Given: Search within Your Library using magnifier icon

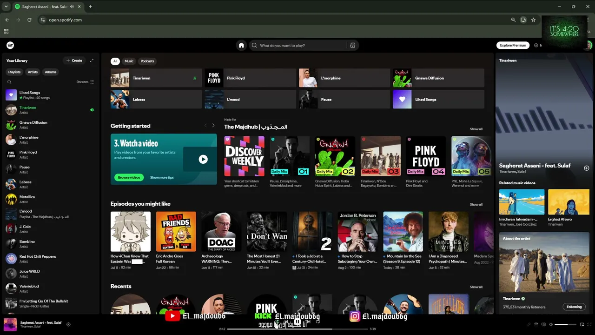Looking at the screenshot, I should point(9,82).
